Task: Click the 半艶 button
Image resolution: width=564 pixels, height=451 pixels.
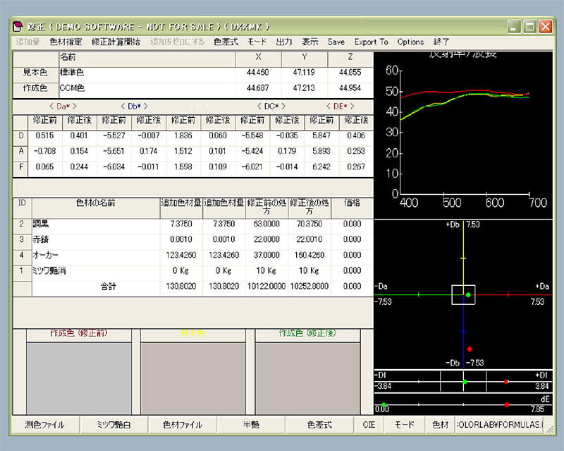Action: (x=252, y=425)
